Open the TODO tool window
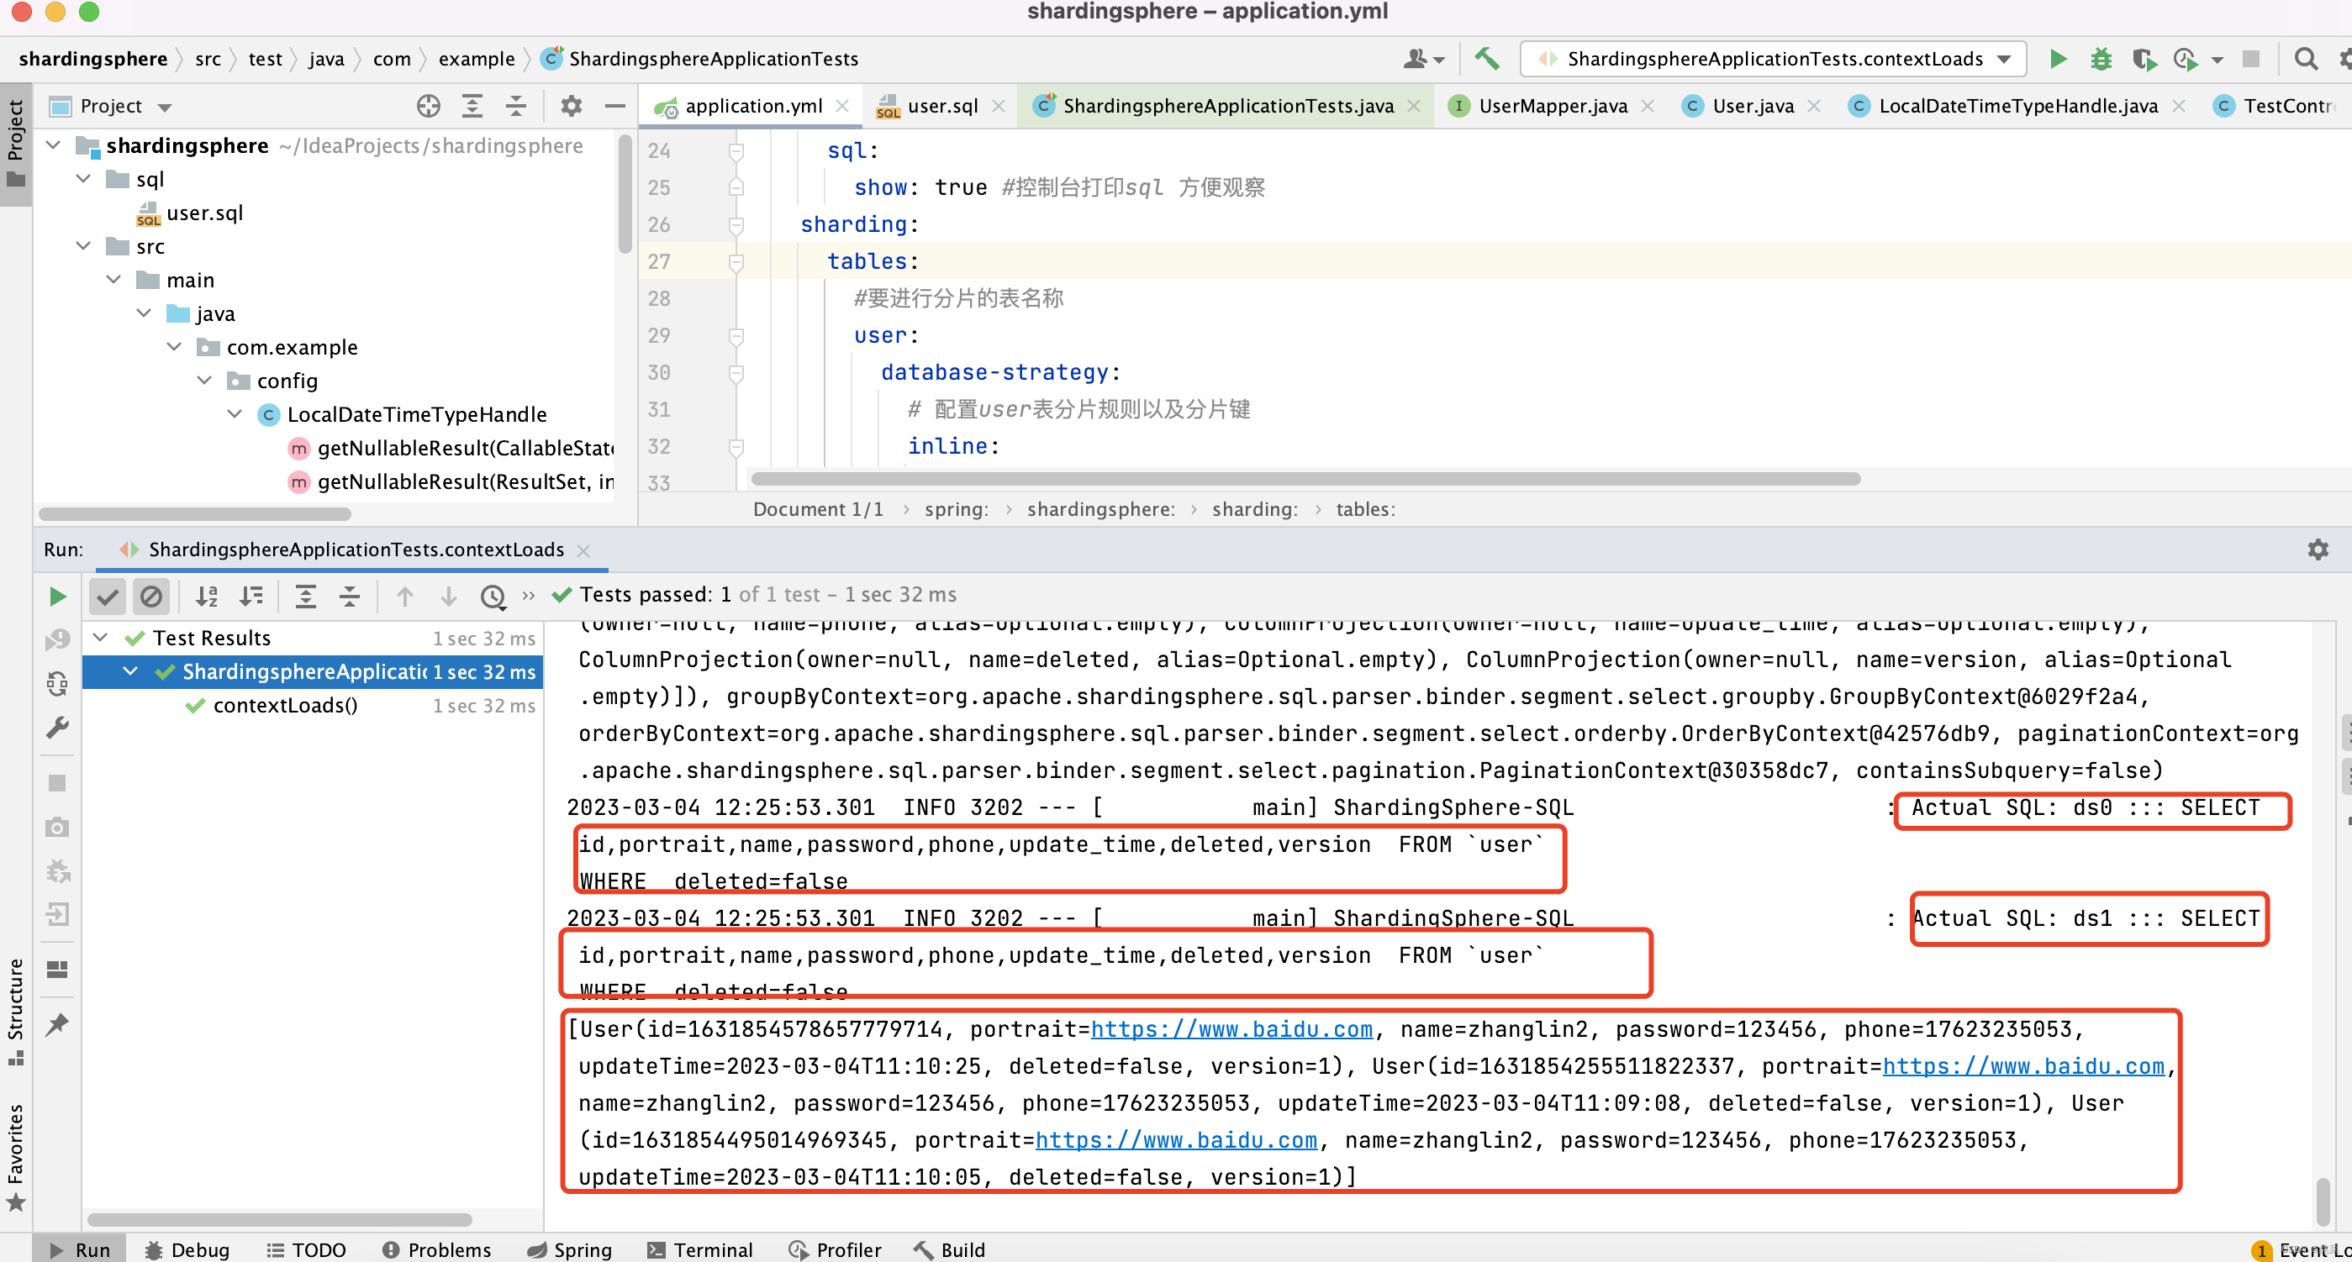2352x1262 pixels. point(307,1249)
